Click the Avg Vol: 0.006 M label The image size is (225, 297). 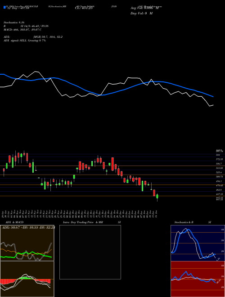(x=144, y=8)
